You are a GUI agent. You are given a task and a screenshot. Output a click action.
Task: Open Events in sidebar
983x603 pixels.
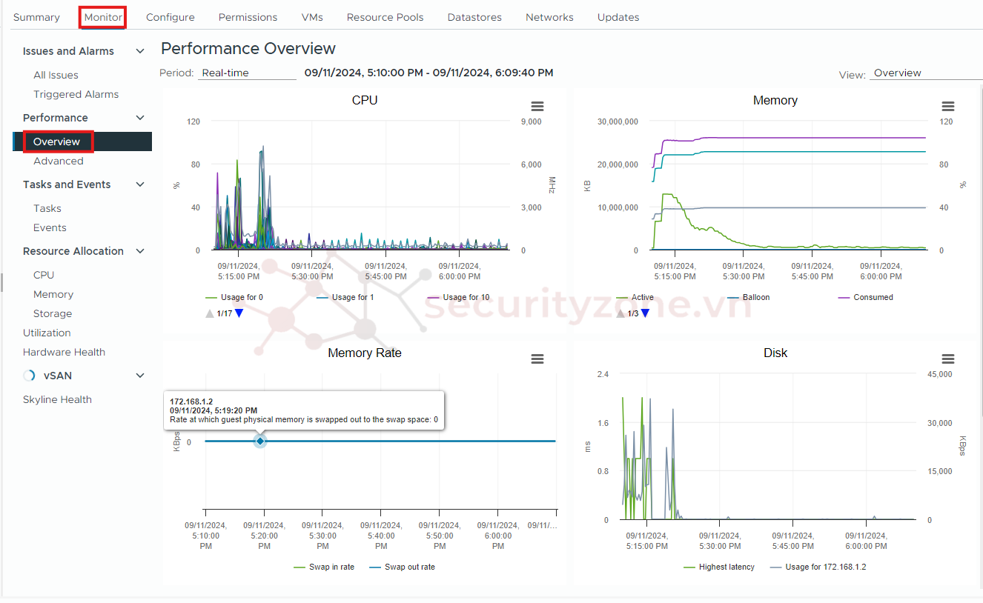pyautogui.click(x=50, y=227)
